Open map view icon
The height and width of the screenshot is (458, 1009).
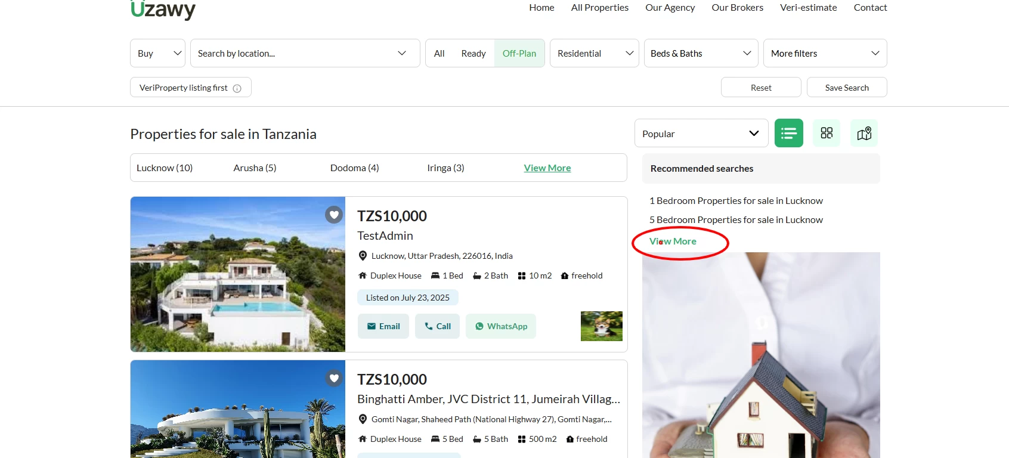tap(863, 133)
